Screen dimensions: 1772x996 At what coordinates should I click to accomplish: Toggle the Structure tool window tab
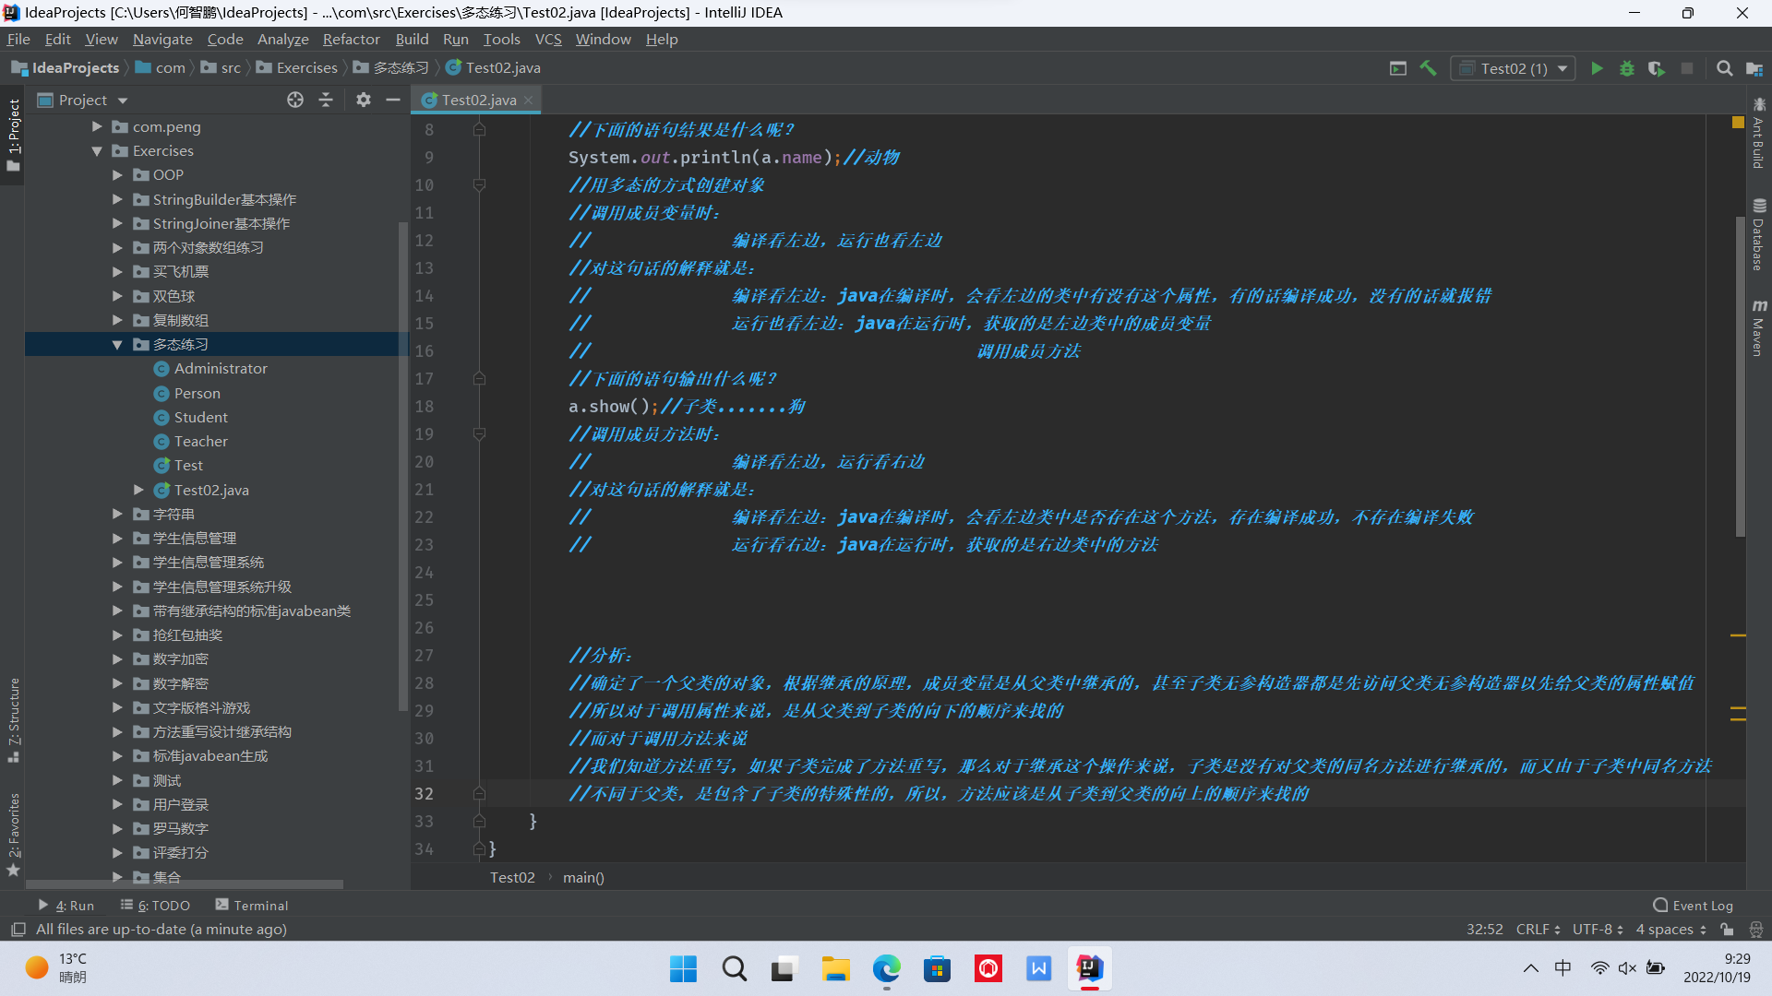point(14,719)
